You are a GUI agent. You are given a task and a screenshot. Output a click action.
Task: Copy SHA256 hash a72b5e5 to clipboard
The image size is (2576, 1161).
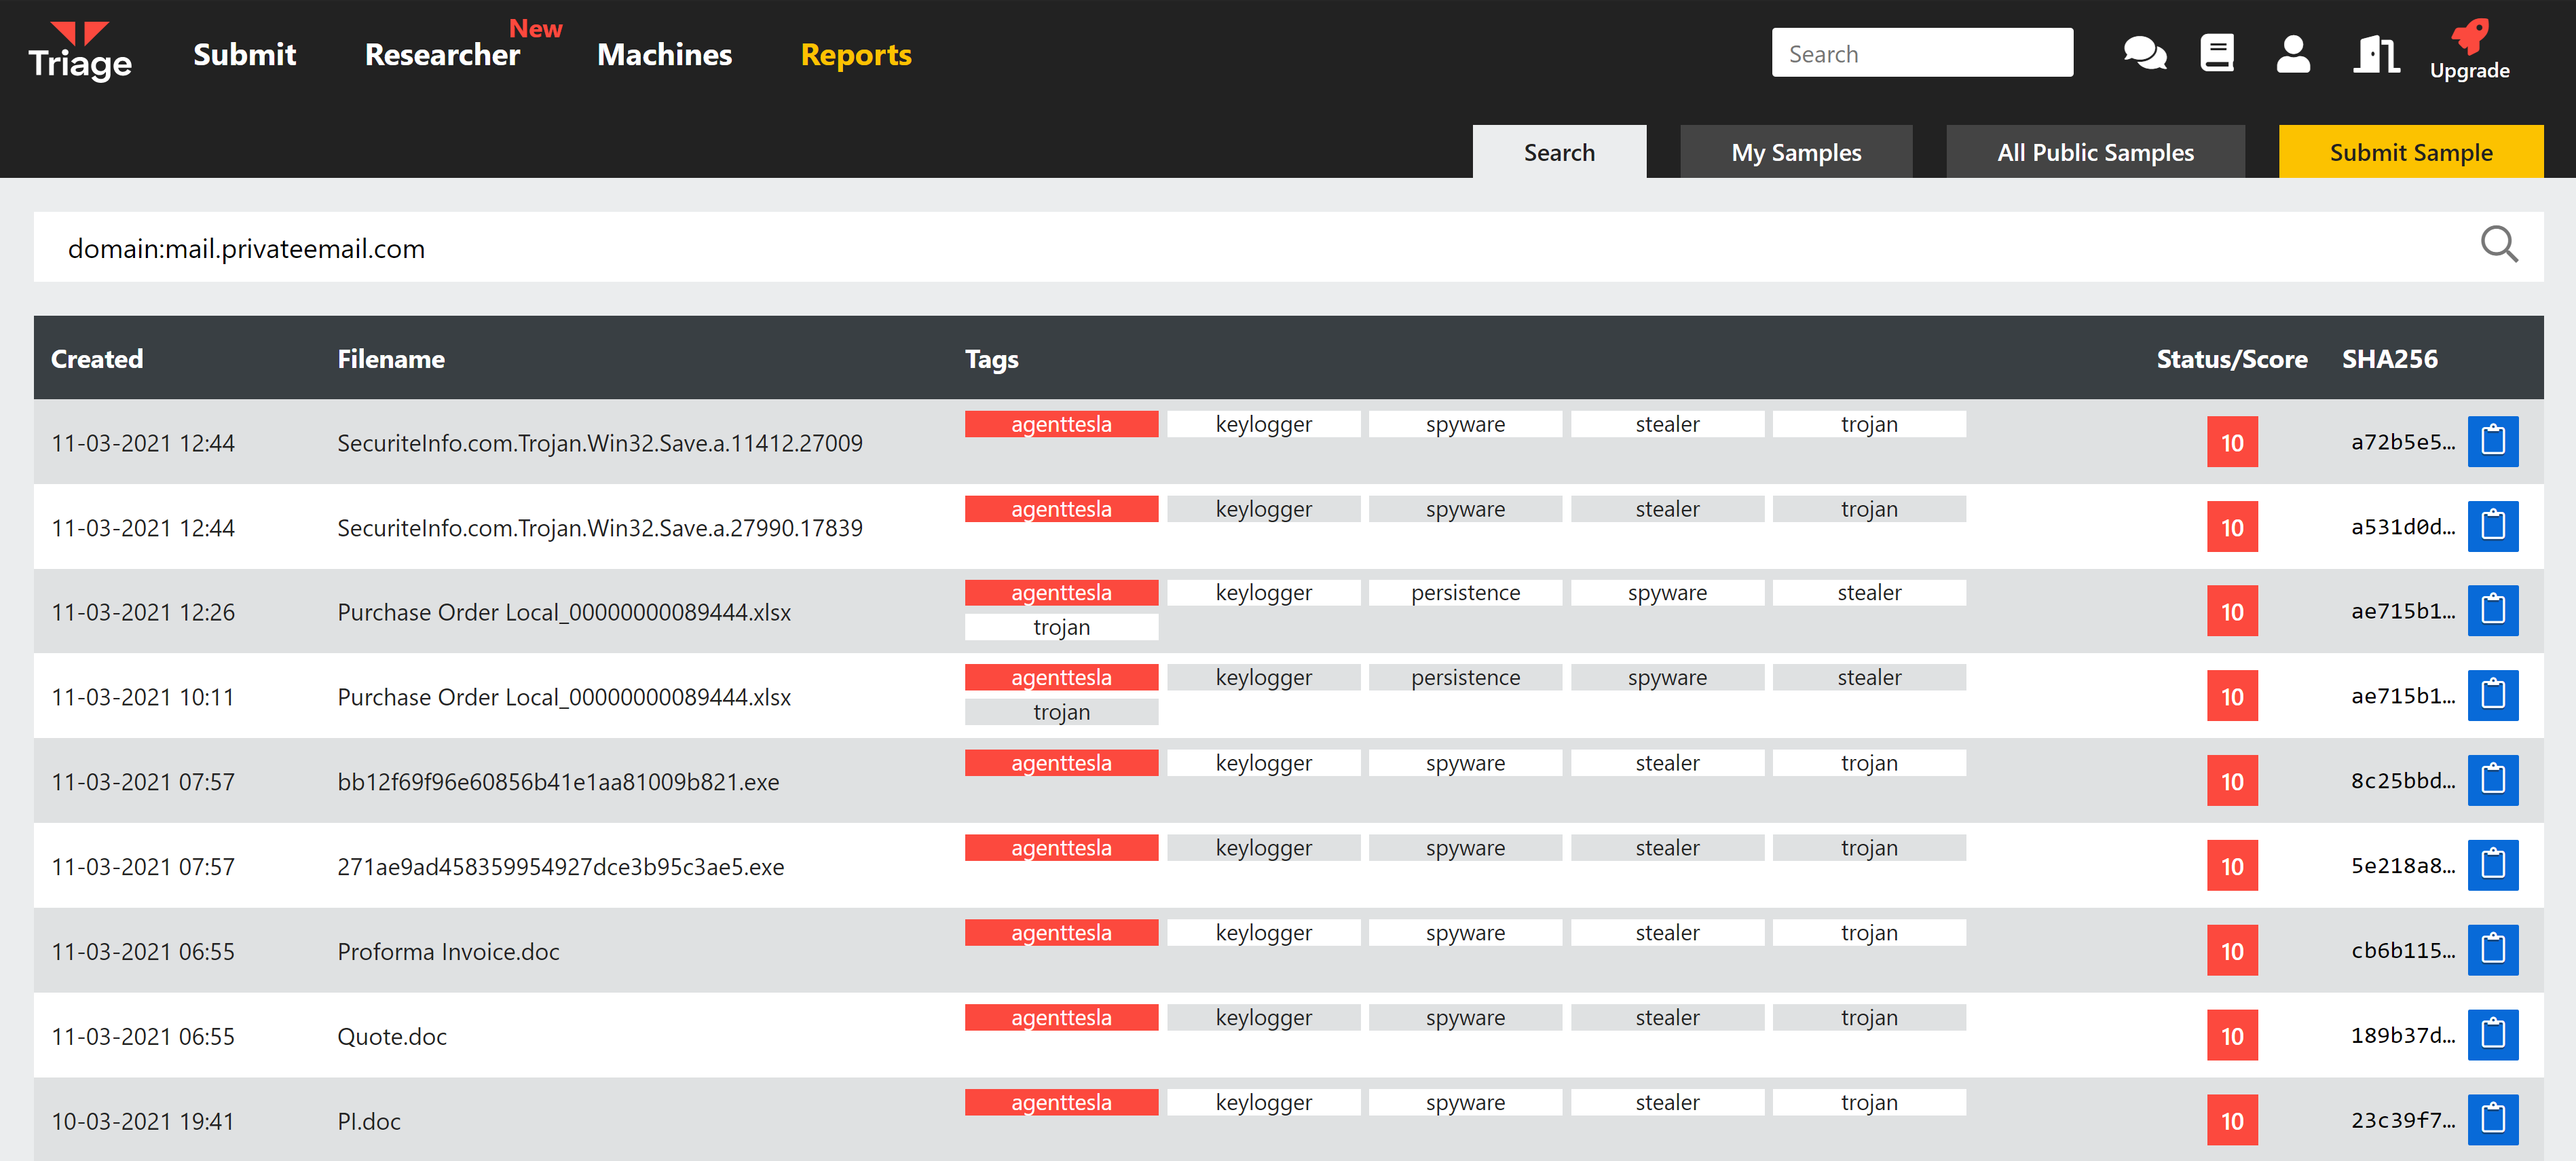click(x=2493, y=441)
